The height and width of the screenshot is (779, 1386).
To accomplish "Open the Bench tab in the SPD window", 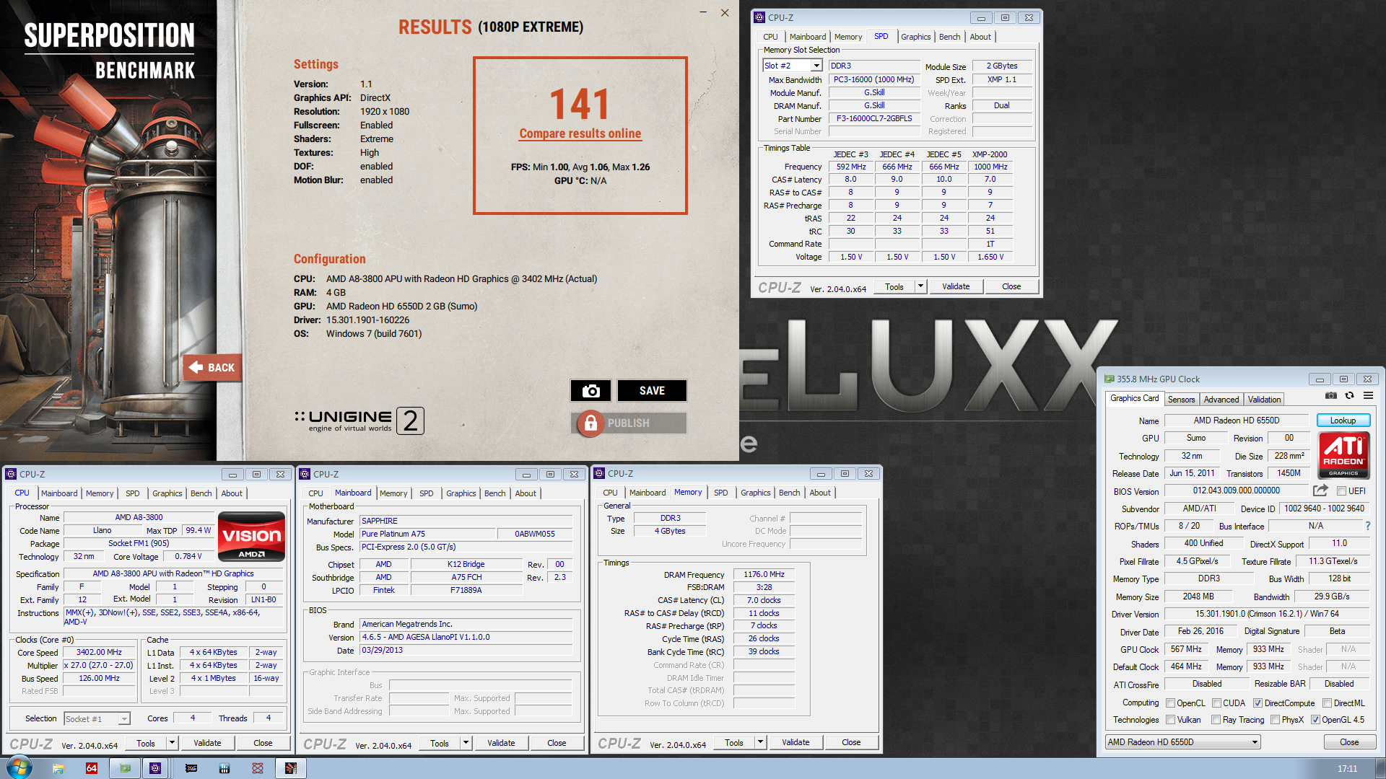I will (949, 37).
